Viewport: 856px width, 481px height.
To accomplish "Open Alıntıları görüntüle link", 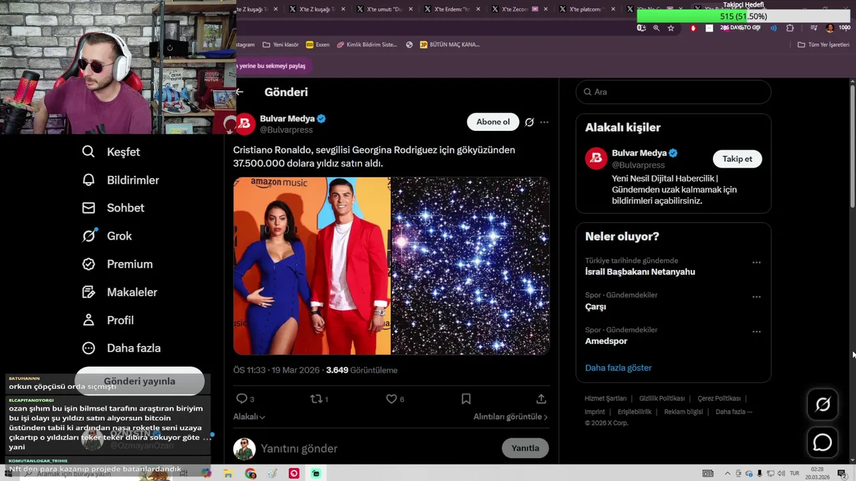I will pos(510,417).
